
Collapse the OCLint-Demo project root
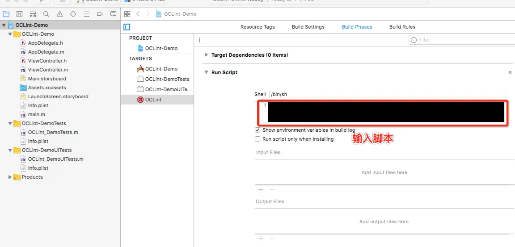[x=4, y=25]
